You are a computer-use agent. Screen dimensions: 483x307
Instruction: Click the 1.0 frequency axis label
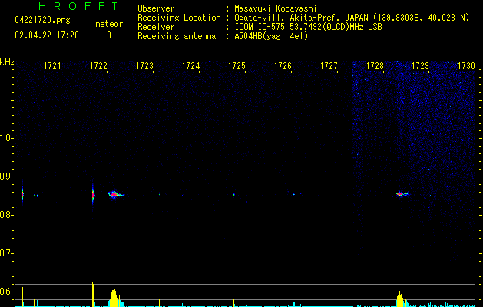pos(7,138)
